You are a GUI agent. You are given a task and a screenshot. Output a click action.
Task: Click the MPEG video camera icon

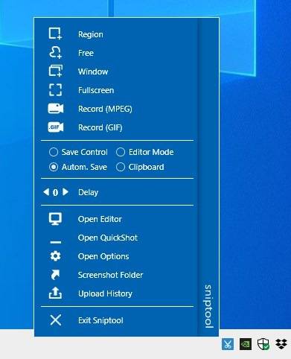(56, 109)
